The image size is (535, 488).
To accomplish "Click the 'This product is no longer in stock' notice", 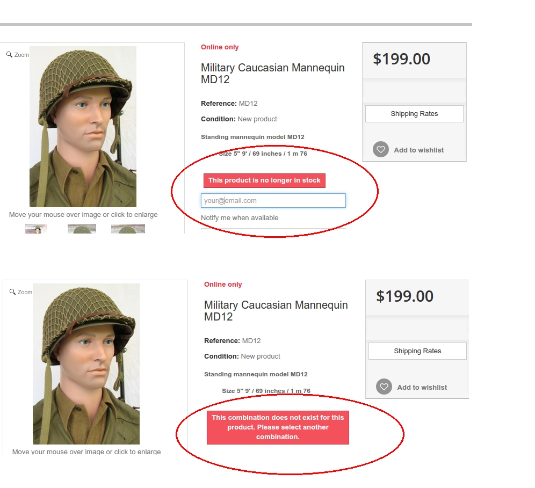I will [264, 181].
